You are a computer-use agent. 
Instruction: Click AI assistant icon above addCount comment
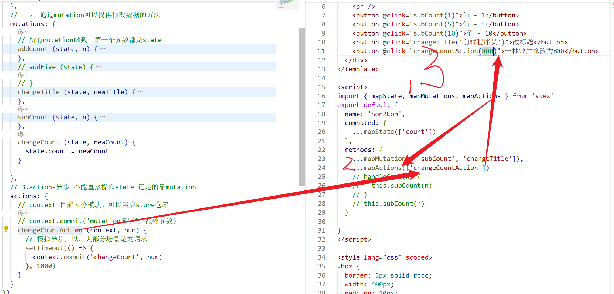tap(21, 32)
